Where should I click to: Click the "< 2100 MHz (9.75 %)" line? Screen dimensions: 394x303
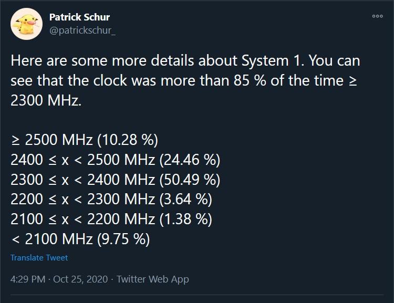click(80, 239)
